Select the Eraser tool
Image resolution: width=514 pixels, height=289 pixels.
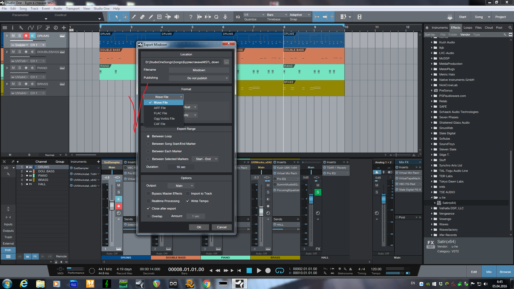coord(142,17)
